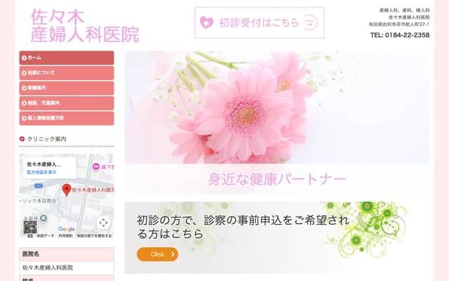Click the map camera controls (pan arrows) icon

pos(103,223)
